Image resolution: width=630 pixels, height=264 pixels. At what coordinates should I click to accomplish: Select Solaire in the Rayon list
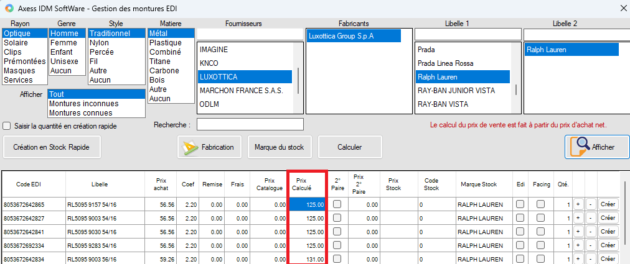click(16, 43)
